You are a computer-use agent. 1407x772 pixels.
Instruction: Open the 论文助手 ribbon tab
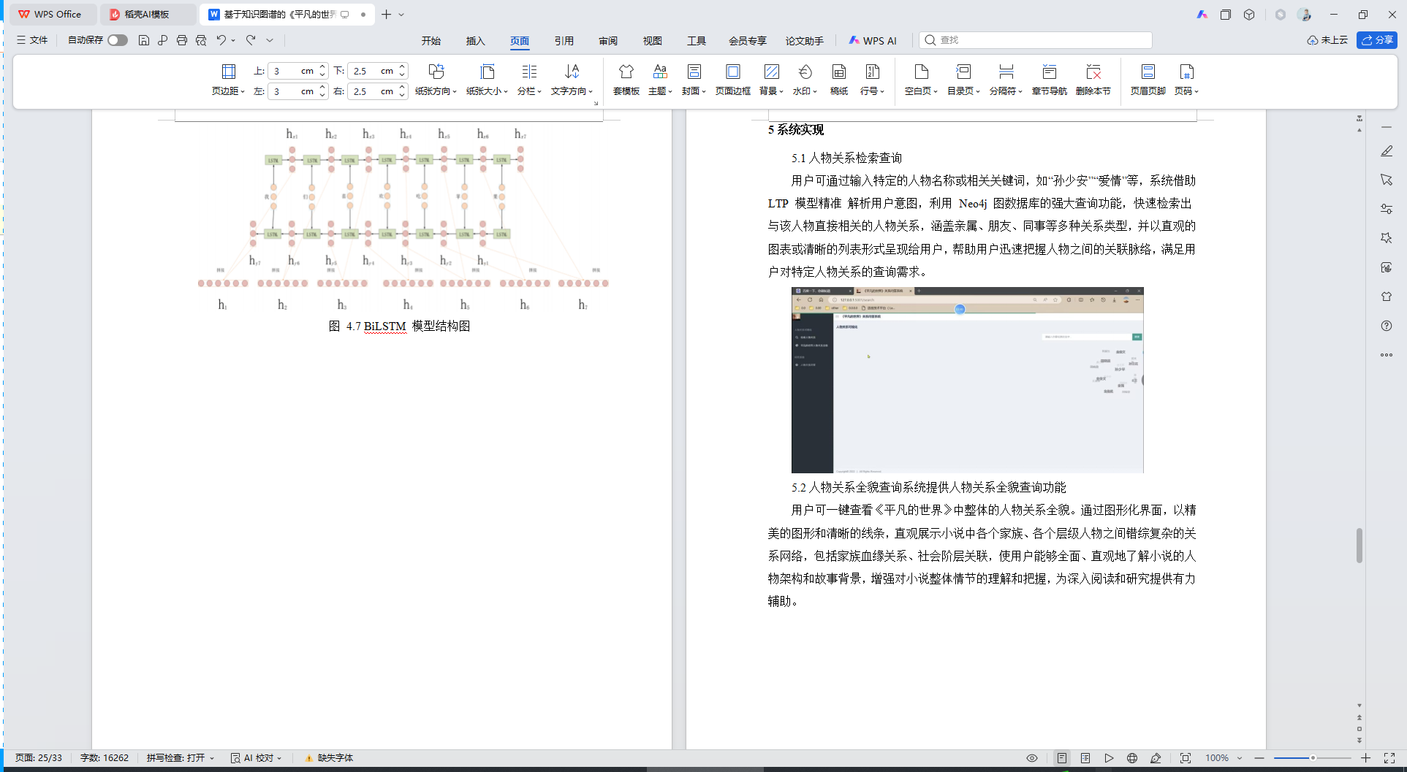(805, 41)
